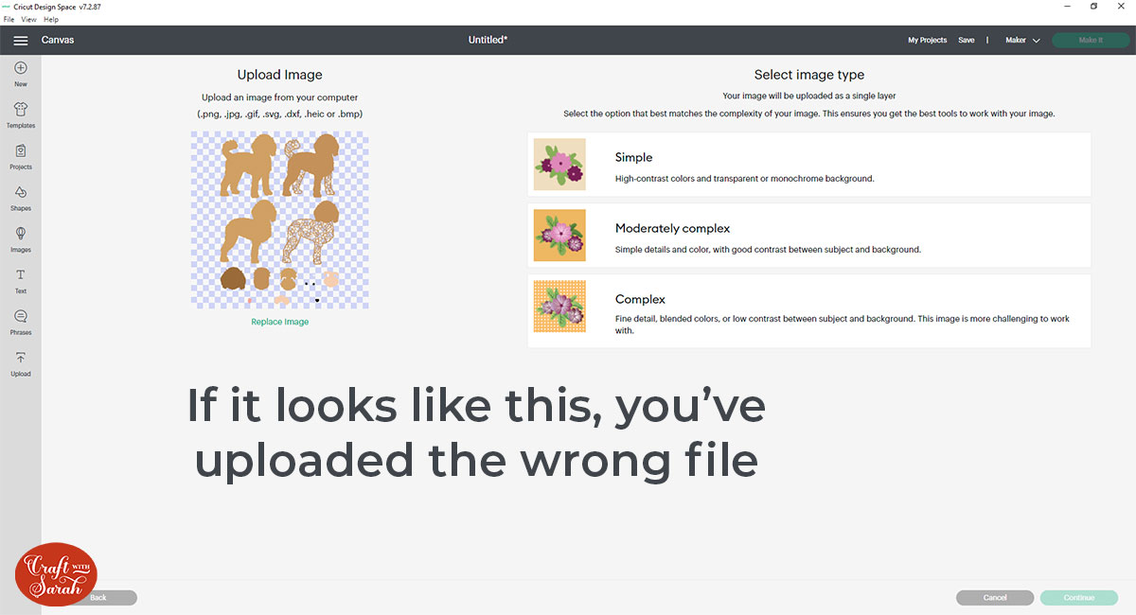Image resolution: width=1136 pixels, height=615 pixels.
Task: Select the Text tool icon
Action: pos(20,279)
